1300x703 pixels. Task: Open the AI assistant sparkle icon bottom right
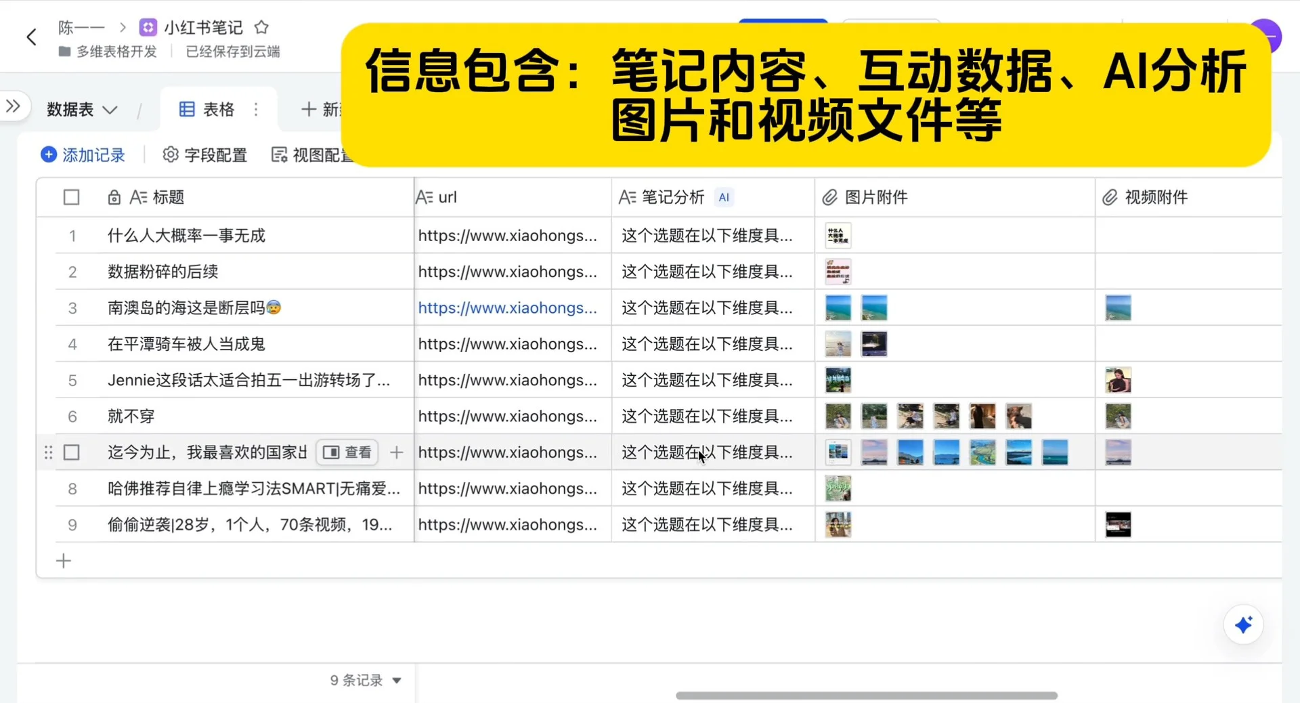[x=1244, y=625]
